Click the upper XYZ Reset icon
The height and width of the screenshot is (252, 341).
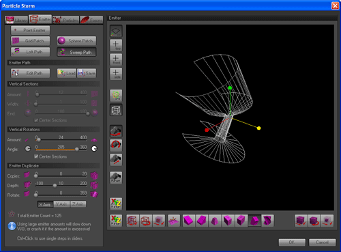pyautogui.click(x=116, y=204)
